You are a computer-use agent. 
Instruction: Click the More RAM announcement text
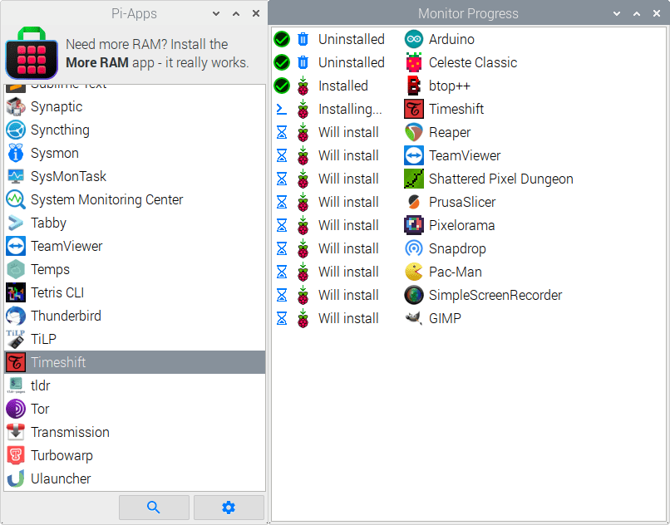coord(157,53)
